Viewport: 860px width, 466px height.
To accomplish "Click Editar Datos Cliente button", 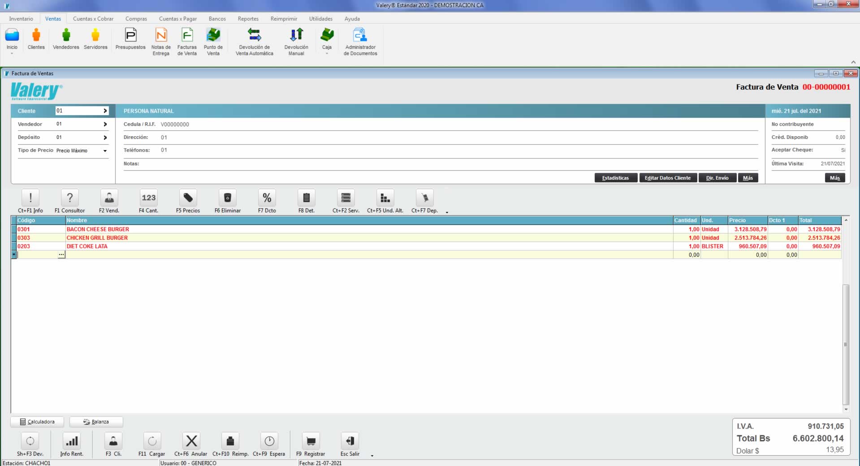I will coord(668,178).
